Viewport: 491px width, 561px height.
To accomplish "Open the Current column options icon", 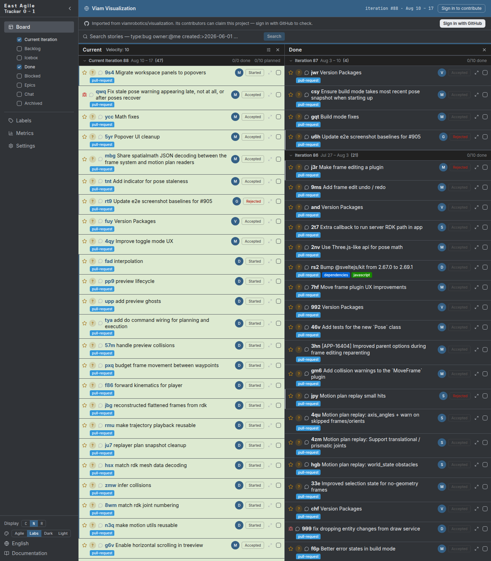I will pos(269,50).
